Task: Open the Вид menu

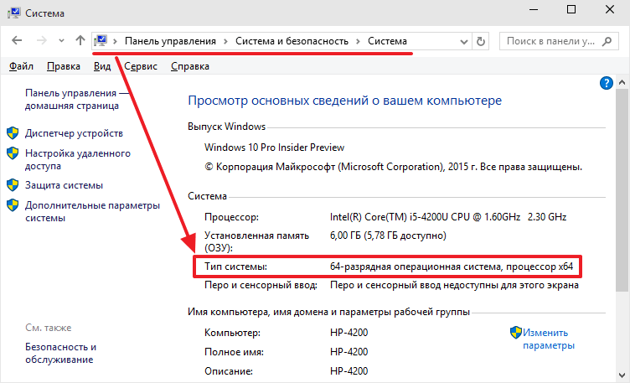Action: 102,66
